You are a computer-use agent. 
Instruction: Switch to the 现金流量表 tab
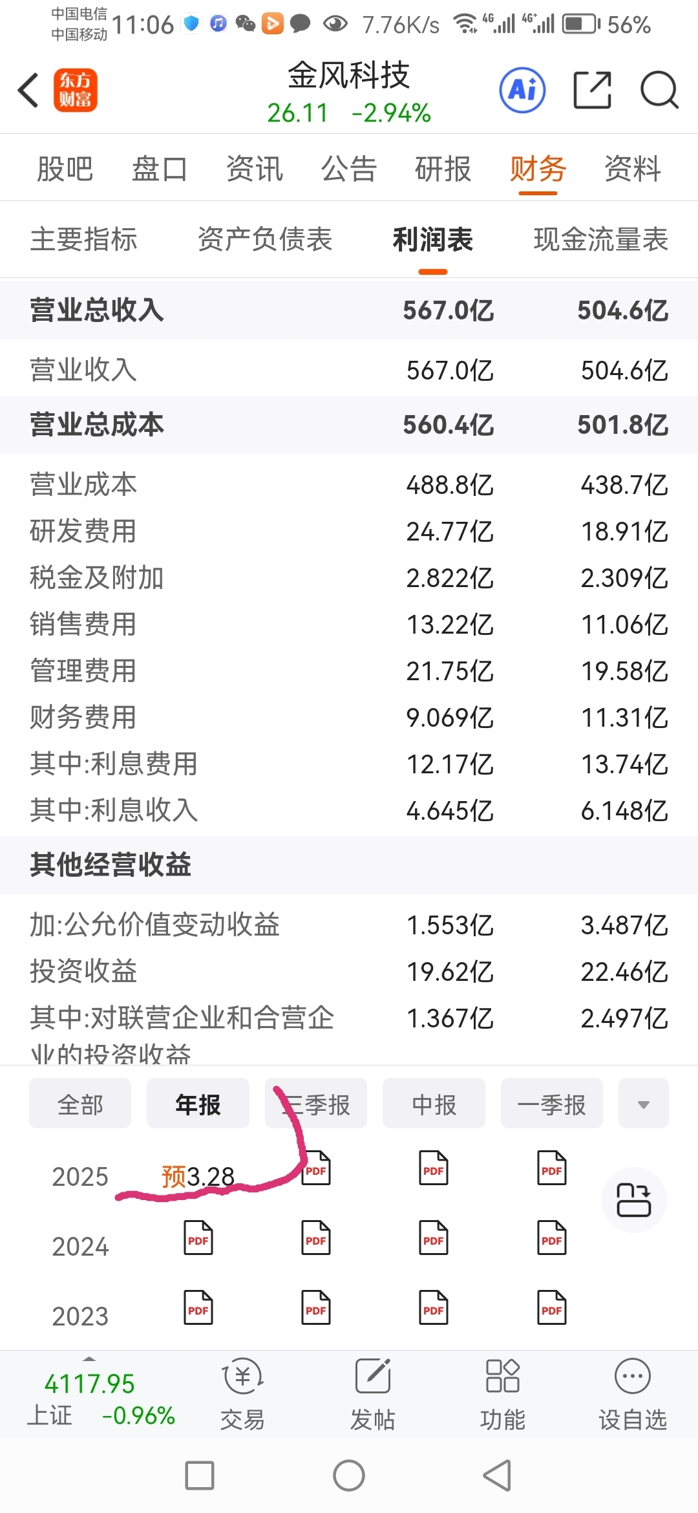[x=600, y=239]
